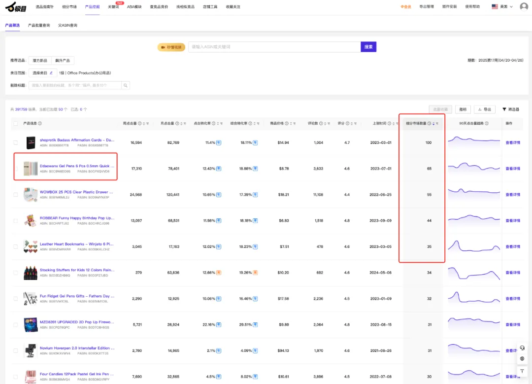The height and width of the screenshot is (384, 532).
Task: Open the user avatar icon at top right
Action: [x=524, y=6]
